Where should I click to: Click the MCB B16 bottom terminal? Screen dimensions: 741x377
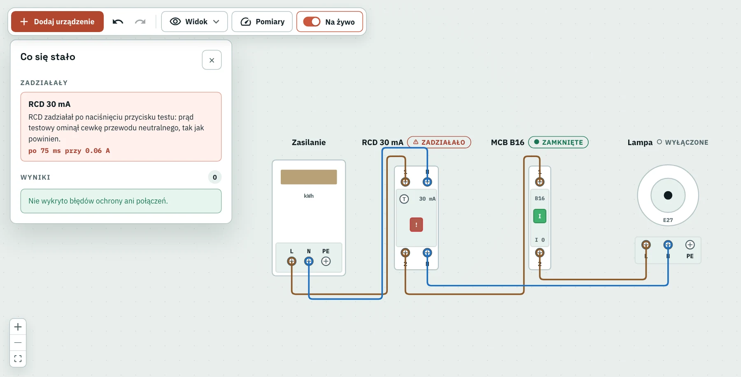[x=540, y=252]
